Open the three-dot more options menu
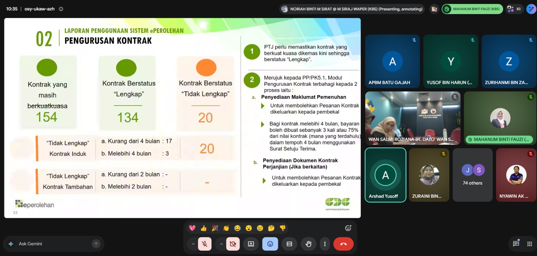The image size is (537, 256). tap(325, 244)
